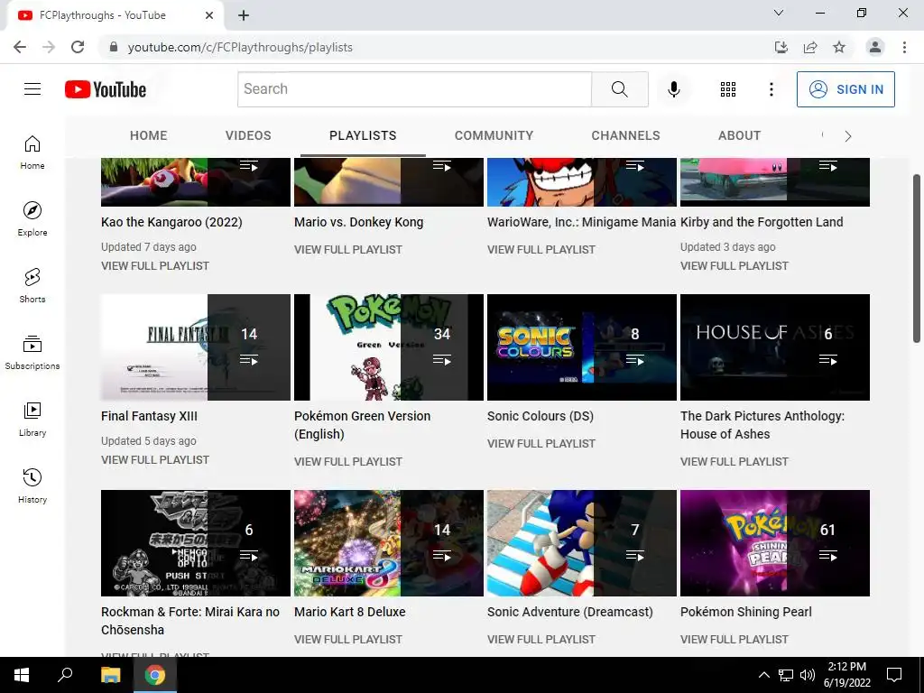Screen dimensions: 924x693
Task: View site lock information
Action: click(x=114, y=47)
